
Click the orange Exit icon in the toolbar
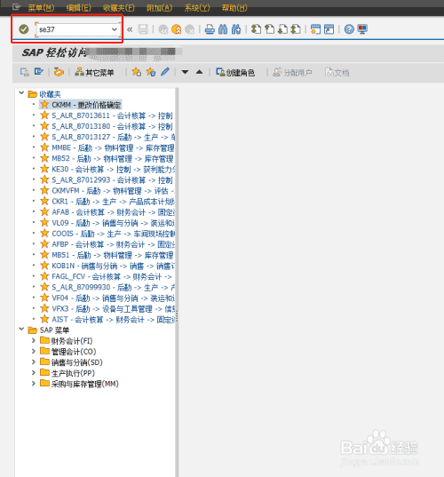click(x=177, y=29)
